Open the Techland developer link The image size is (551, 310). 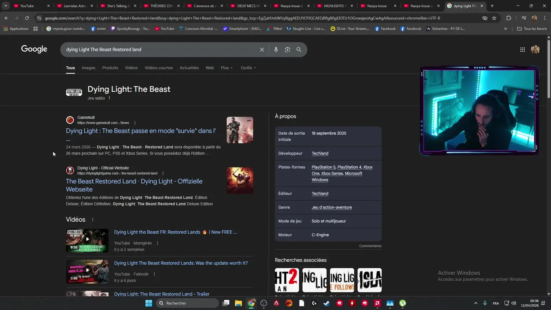[x=320, y=153]
